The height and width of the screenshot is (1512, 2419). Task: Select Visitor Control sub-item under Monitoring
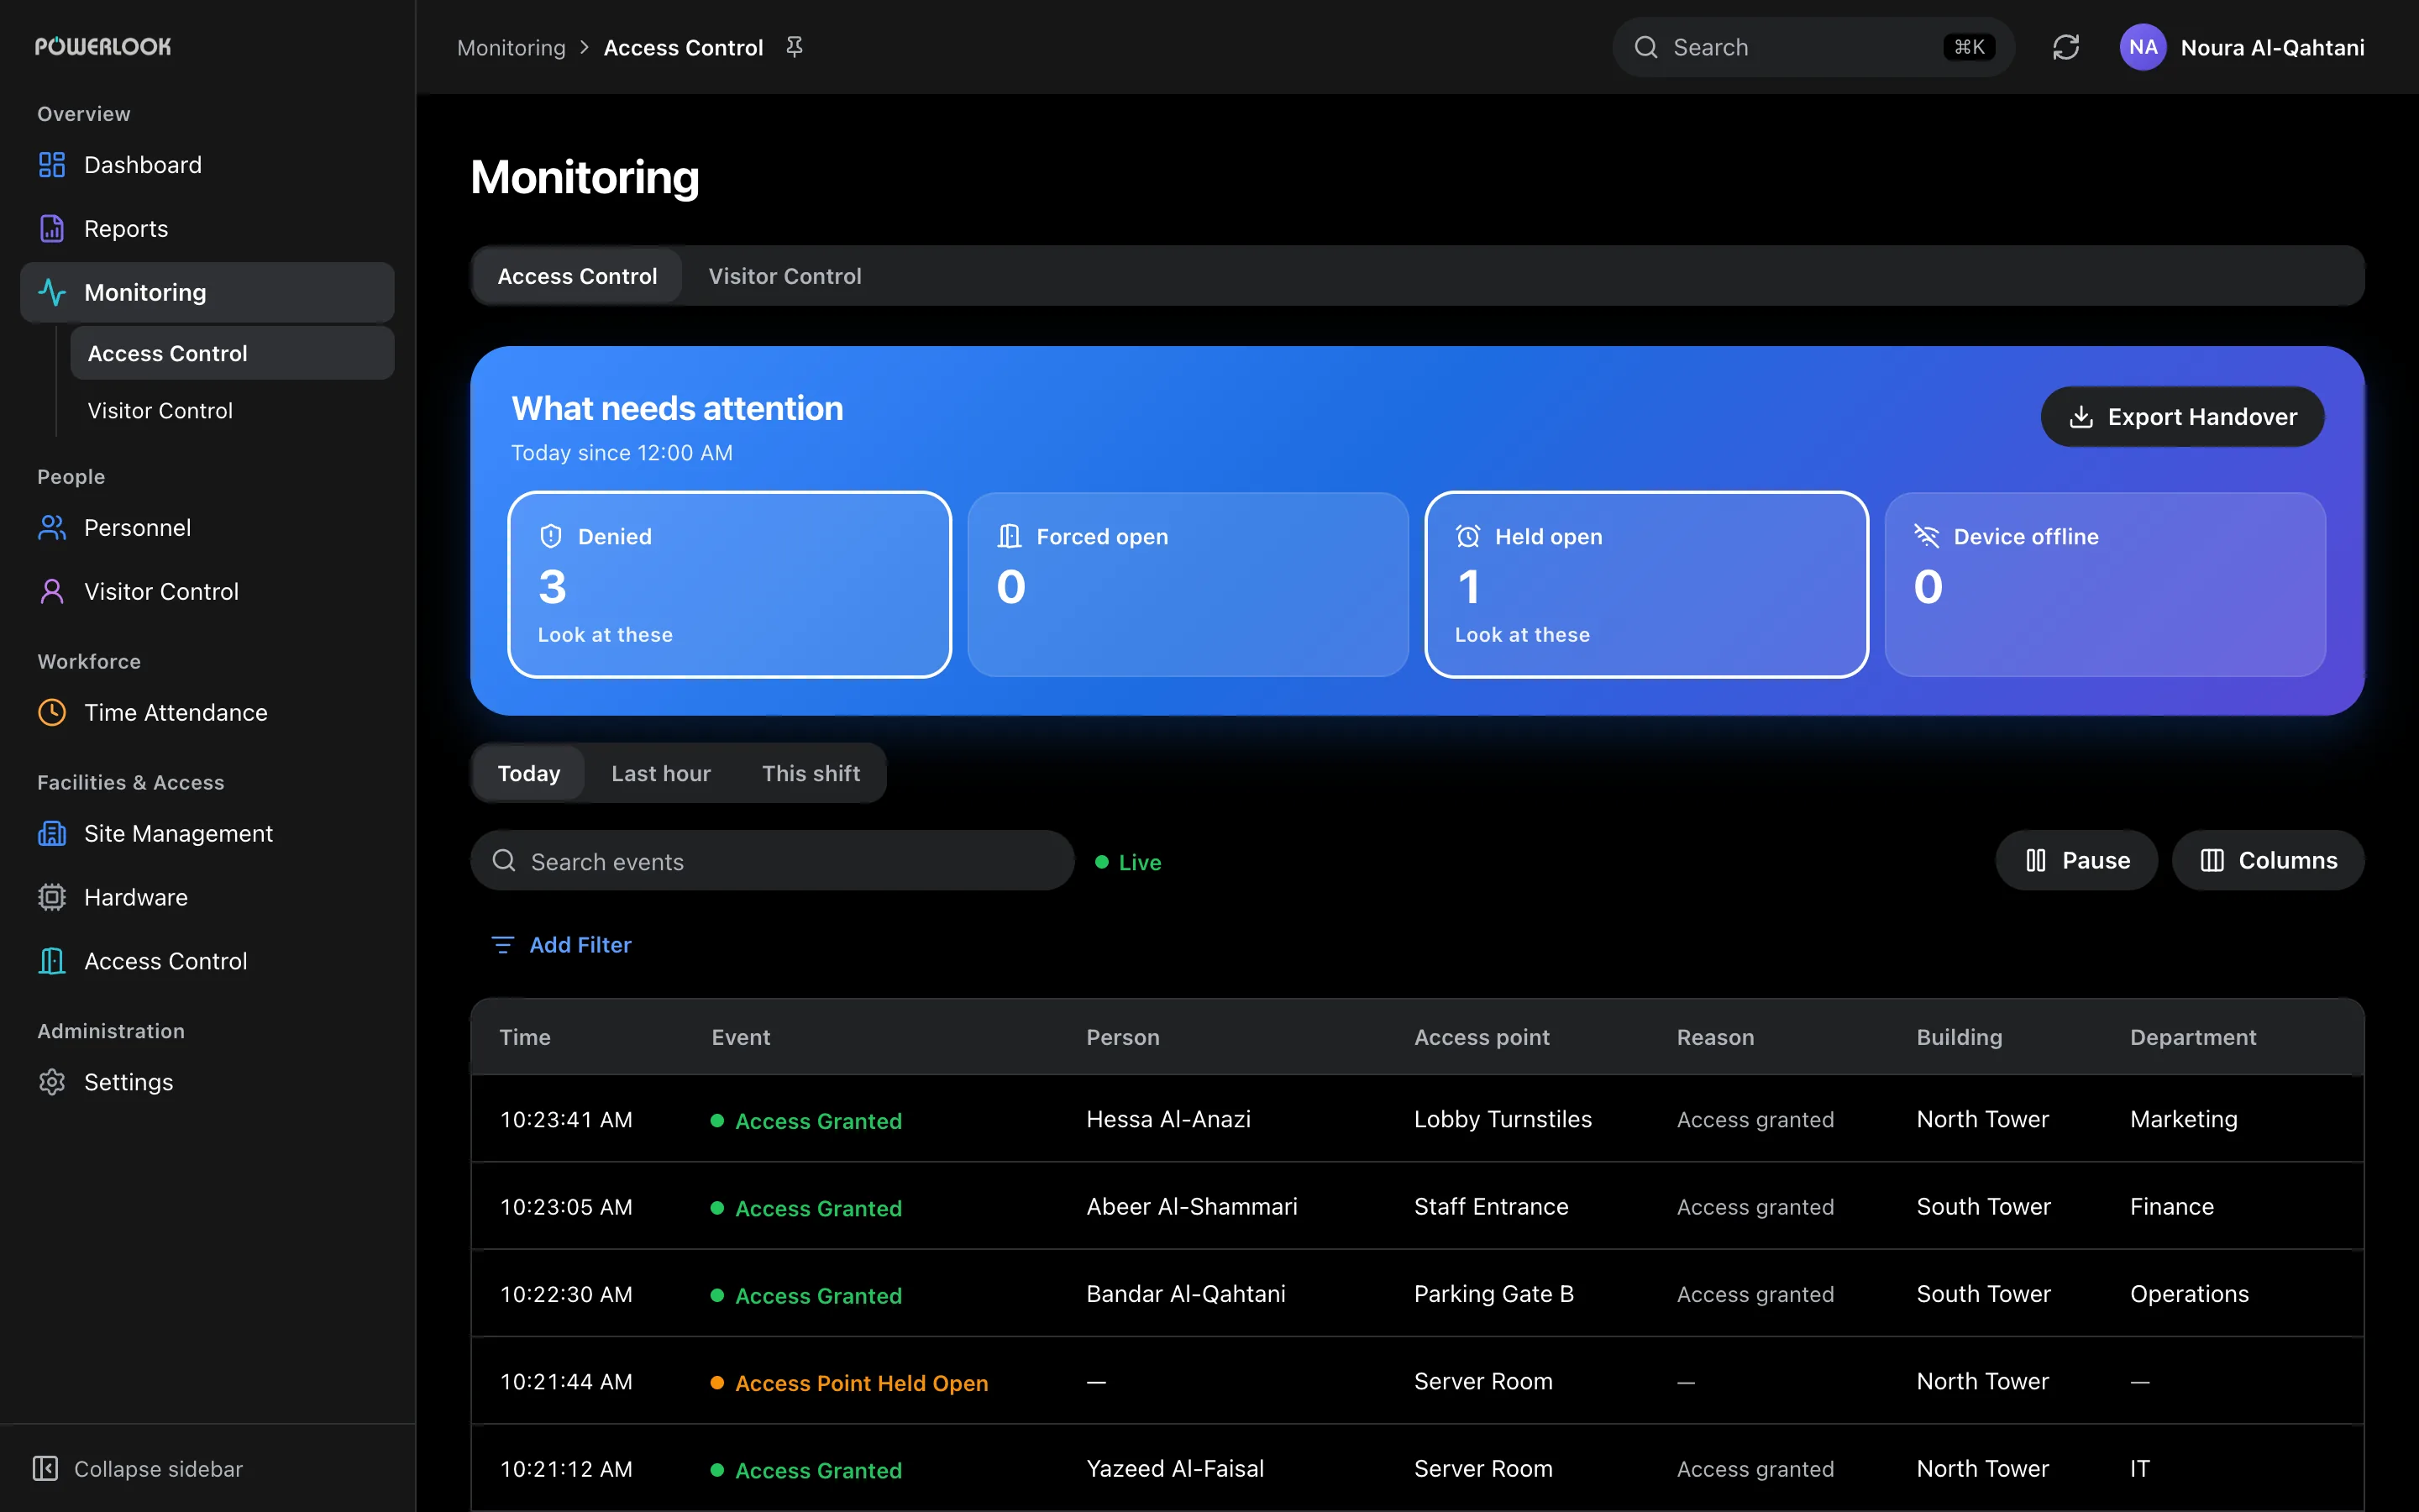click(x=232, y=411)
